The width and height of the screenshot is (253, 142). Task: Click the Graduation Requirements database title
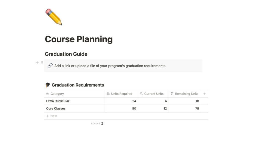point(78,85)
